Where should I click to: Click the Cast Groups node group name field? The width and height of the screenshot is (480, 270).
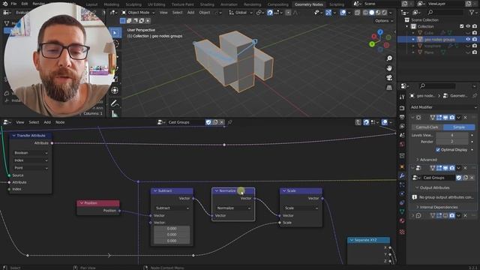tap(186, 122)
